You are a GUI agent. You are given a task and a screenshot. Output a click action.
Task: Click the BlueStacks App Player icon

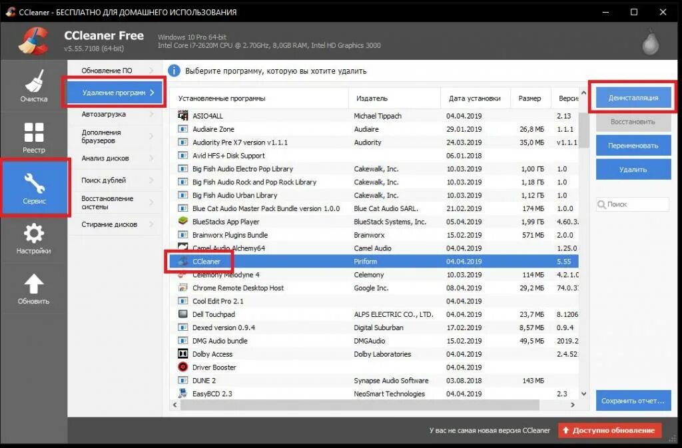183,221
